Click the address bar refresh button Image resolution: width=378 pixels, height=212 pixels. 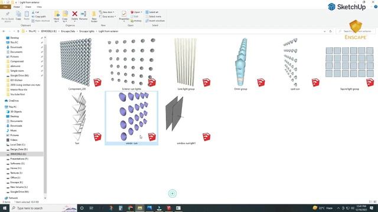[330, 31]
